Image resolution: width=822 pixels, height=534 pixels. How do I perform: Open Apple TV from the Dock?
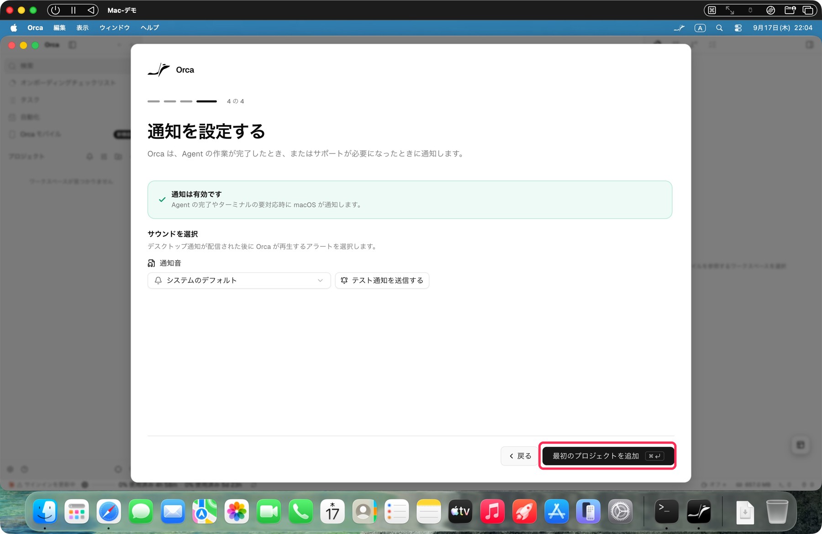460,512
